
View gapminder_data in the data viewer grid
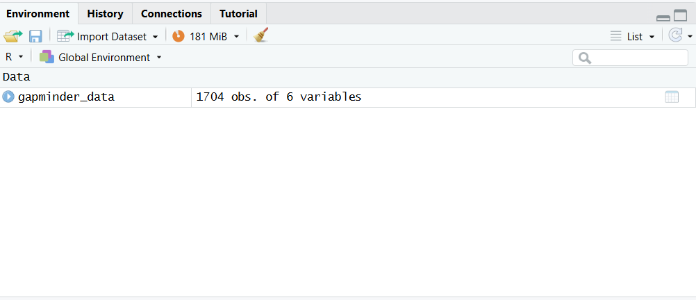(x=672, y=97)
